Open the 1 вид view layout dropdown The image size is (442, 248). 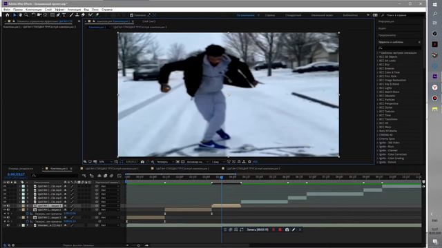click(x=218, y=162)
